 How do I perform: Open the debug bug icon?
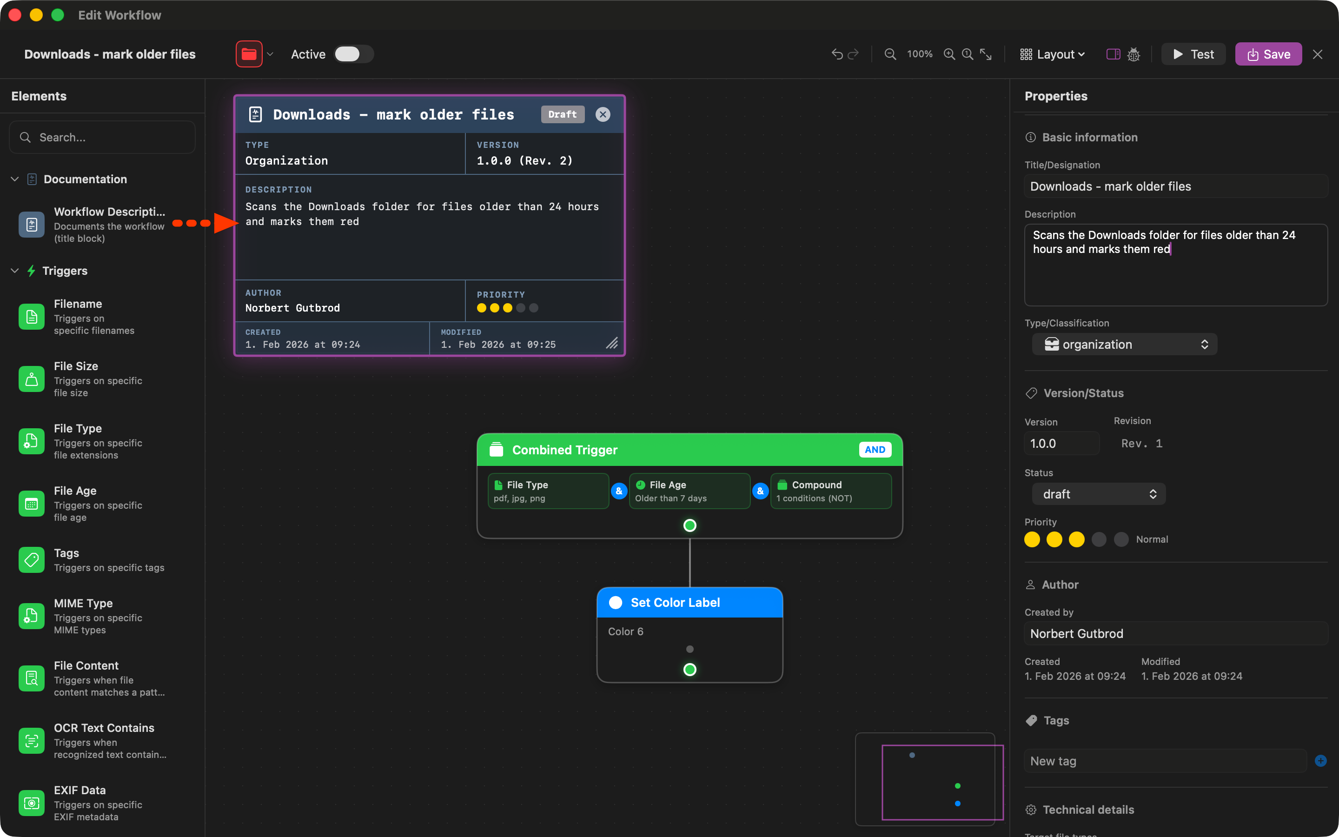(x=1134, y=54)
